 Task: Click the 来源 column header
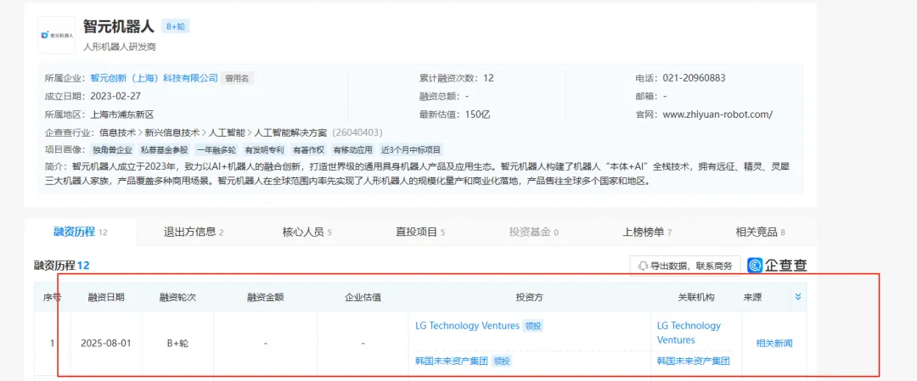(752, 297)
